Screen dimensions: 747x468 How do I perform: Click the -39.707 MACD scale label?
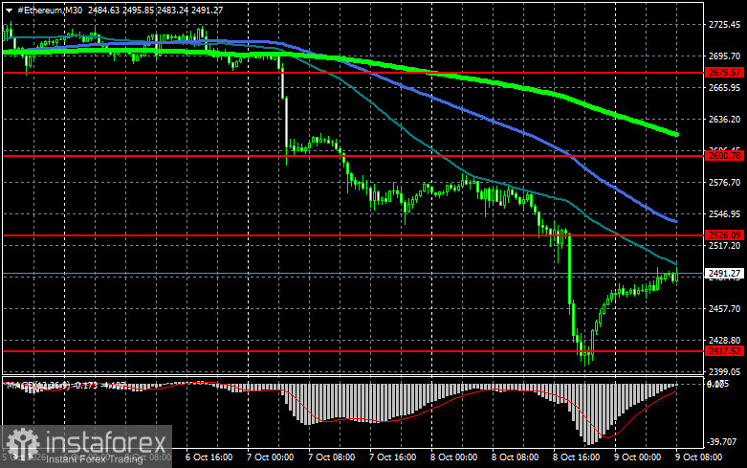pos(723,442)
